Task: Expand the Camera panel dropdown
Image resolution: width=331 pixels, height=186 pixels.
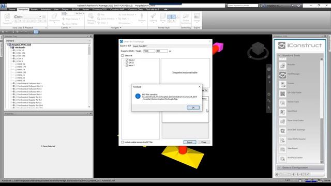Action: (66, 27)
